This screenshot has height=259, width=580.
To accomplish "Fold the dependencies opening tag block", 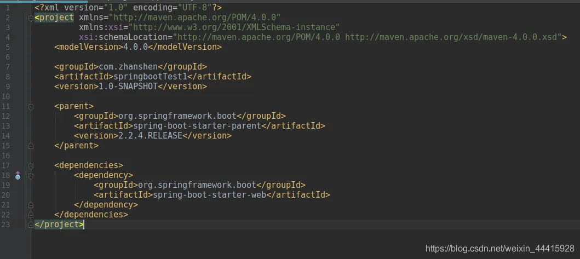I will (31, 165).
